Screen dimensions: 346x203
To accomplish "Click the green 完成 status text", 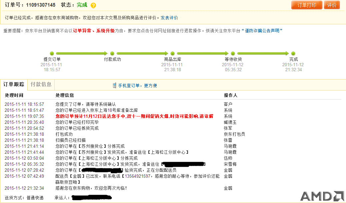I will point(82,5).
